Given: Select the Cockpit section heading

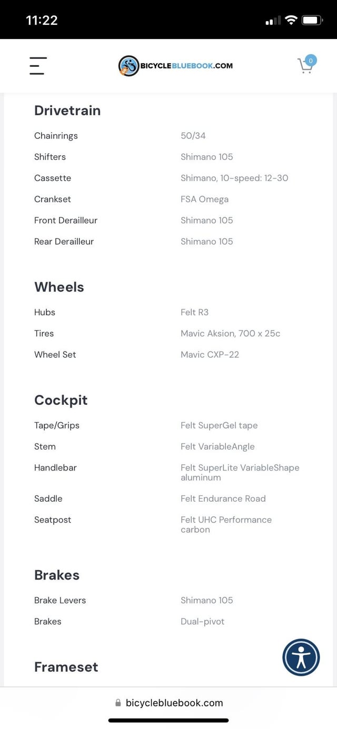Looking at the screenshot, I should click(61, 400).
